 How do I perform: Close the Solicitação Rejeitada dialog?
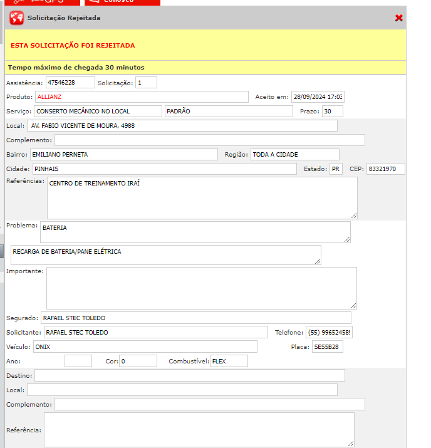coord(399,18)
